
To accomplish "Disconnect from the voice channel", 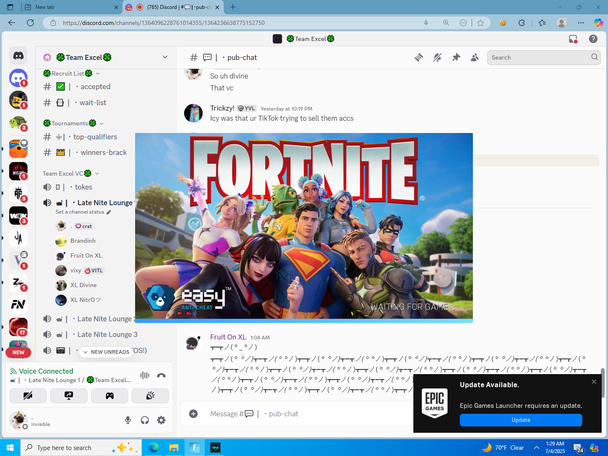I will 161,375.
